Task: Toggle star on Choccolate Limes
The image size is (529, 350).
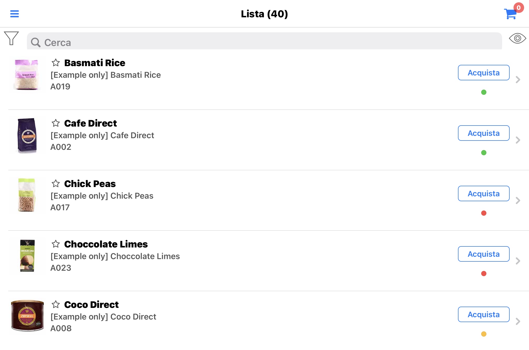Action: 56,244
